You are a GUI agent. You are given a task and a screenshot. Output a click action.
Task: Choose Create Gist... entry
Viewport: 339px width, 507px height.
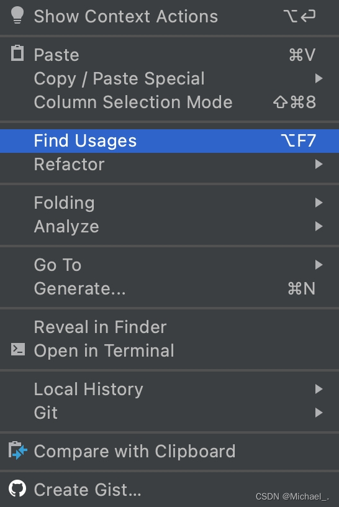169,490
